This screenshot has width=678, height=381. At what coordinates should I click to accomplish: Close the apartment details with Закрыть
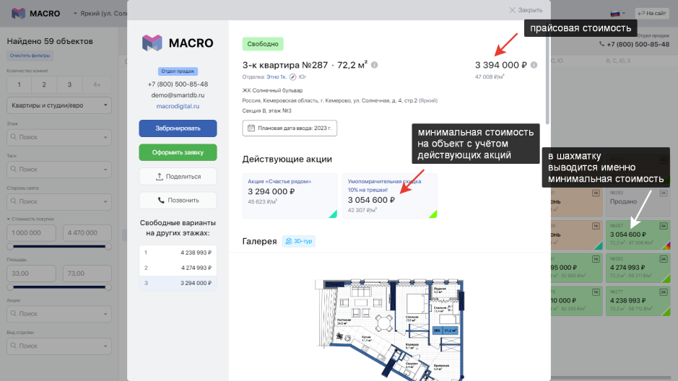526,10
